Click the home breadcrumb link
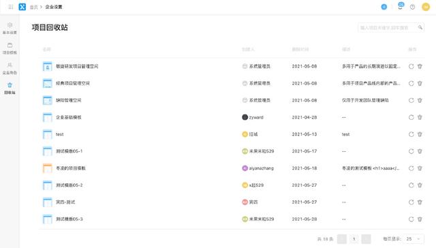This screenshot has height=248, width=436. click(33, 7)
